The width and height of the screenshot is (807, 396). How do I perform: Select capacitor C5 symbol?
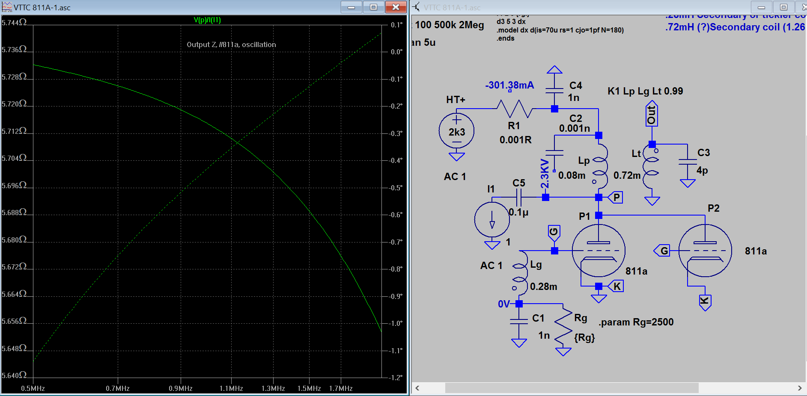(x=519, y=198)
